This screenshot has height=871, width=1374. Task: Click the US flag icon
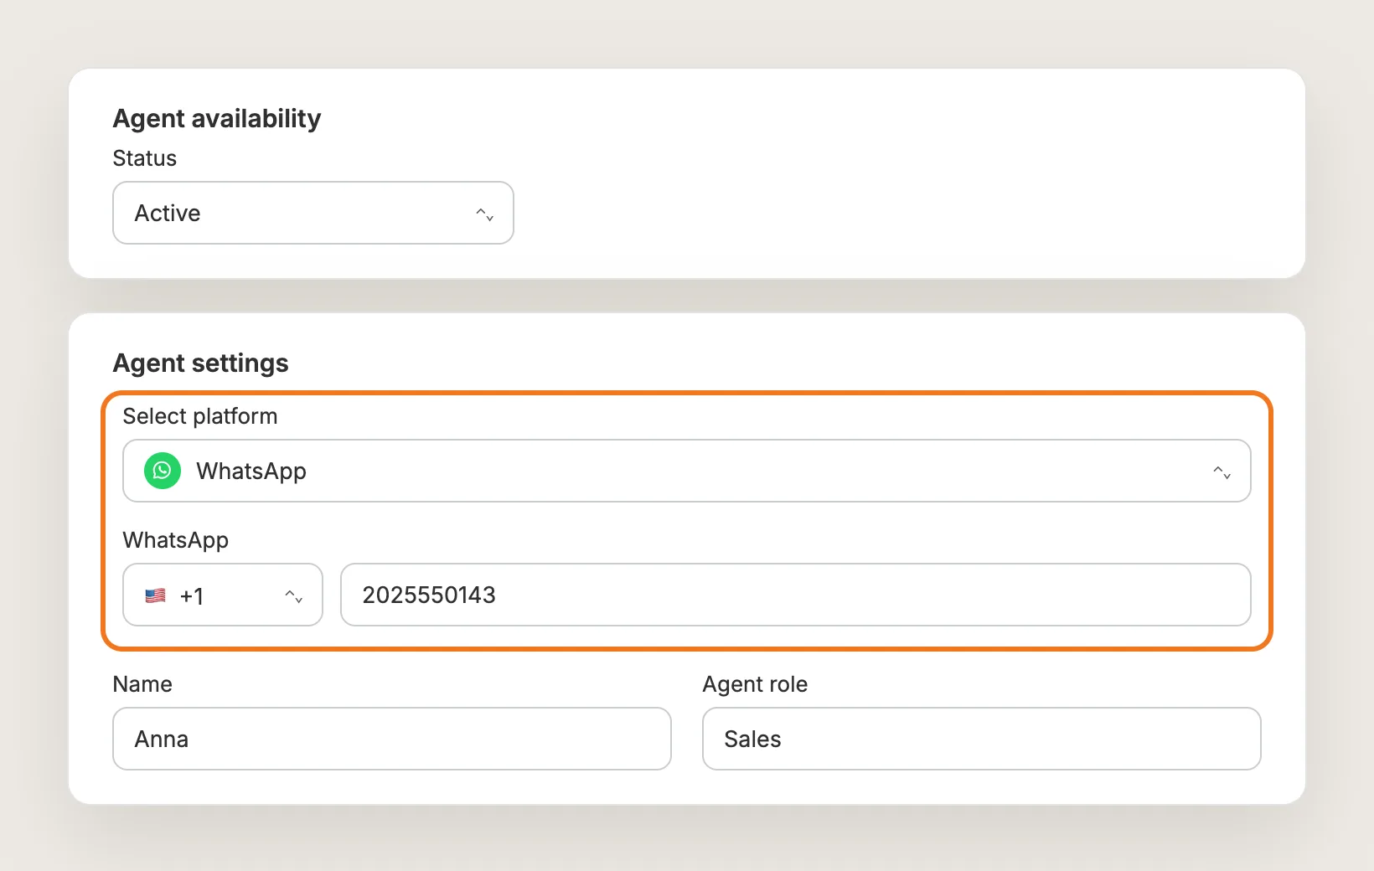[156, 595]
